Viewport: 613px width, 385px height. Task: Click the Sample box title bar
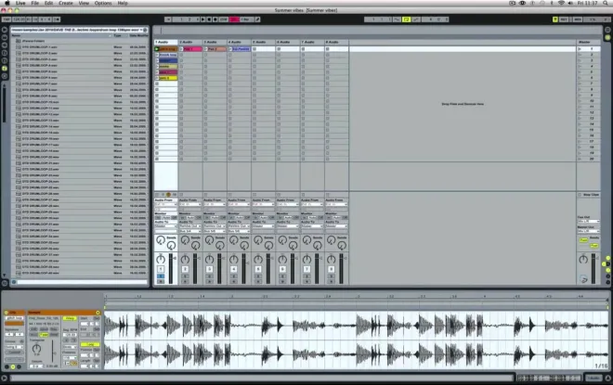tap(64, 313)
